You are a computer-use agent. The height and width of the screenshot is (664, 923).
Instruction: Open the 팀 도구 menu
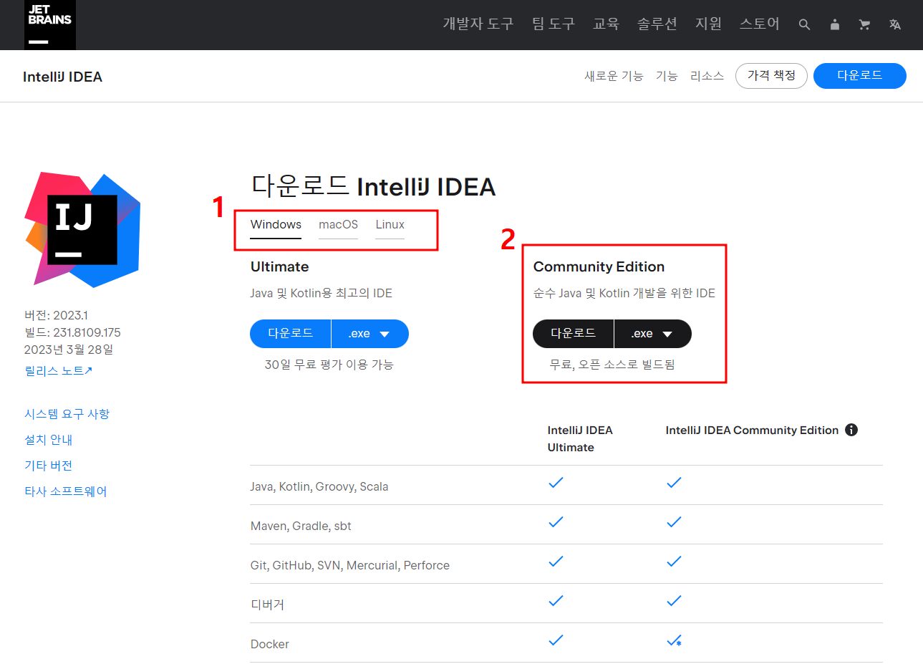coord(554,24)
